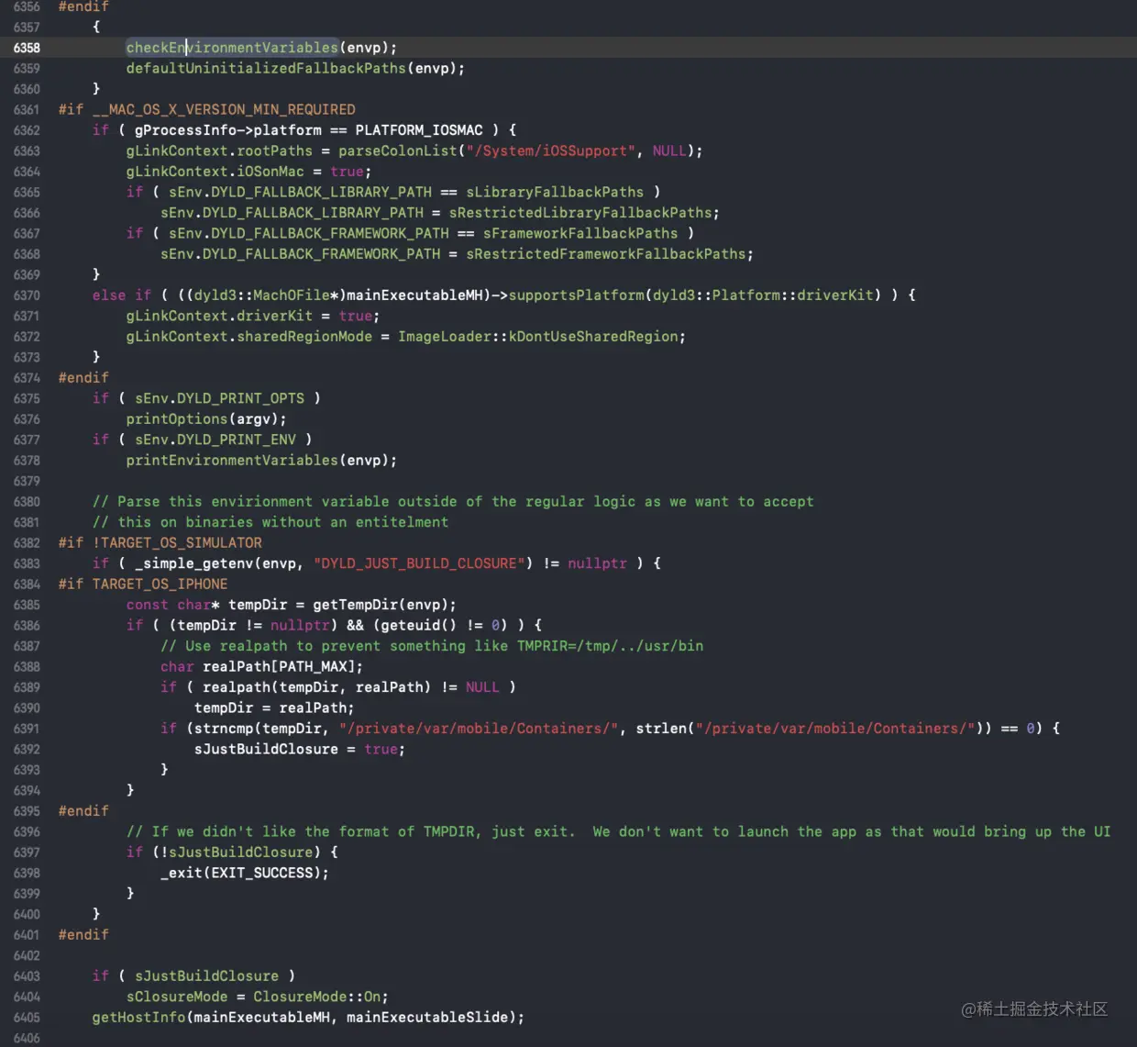This screenshot has height=1047, width=1137.
Task: Click #endif on line 6374
Action: (83, 378)
